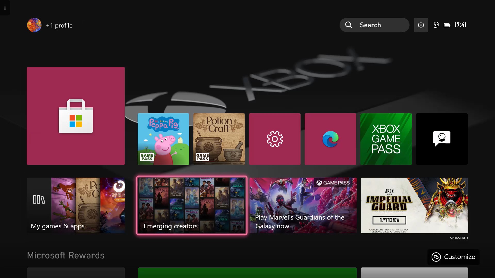Launch Potion Craft game tile
The height and width of the screenshot is (278, 495).
(x=219, y=139)
